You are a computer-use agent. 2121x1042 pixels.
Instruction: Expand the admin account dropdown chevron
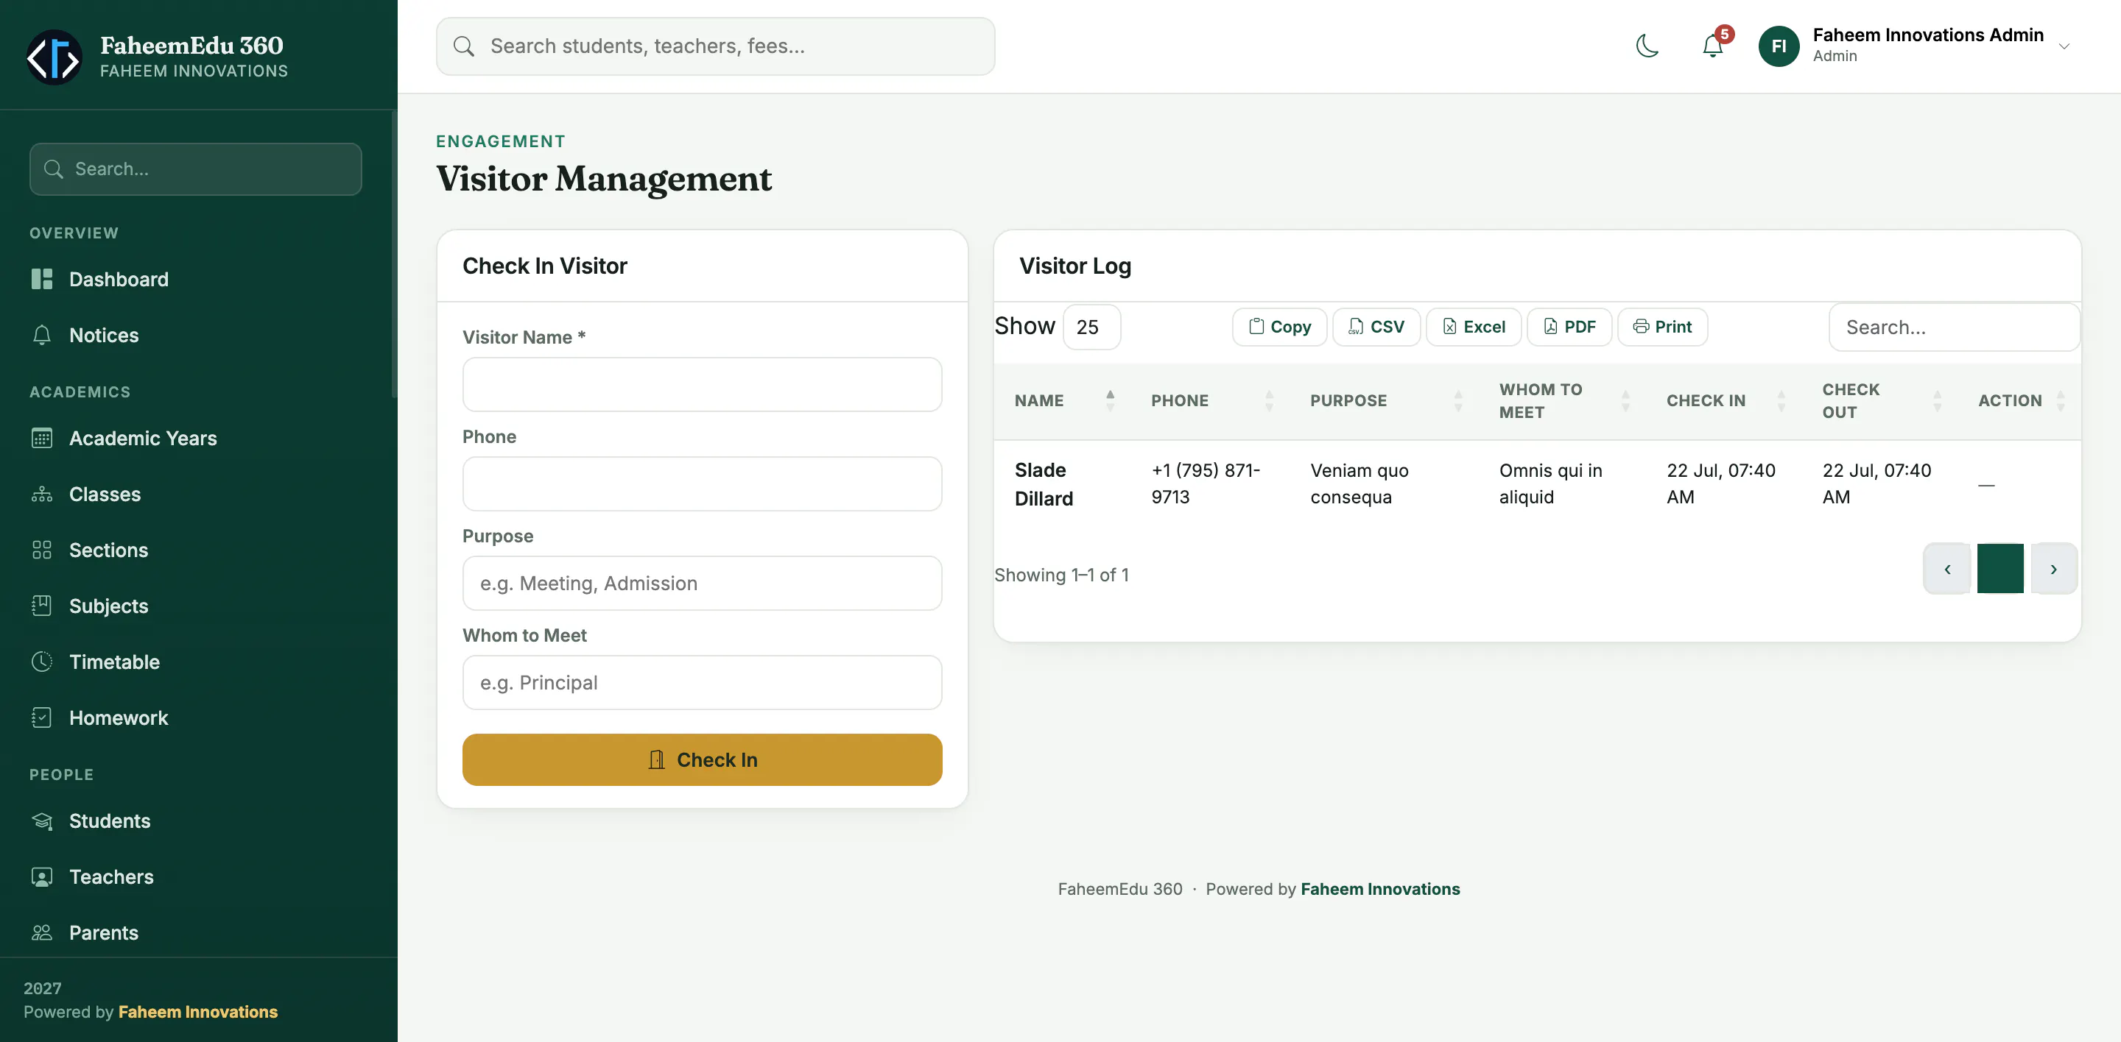pyautogui.click(x=2064, y=47)
